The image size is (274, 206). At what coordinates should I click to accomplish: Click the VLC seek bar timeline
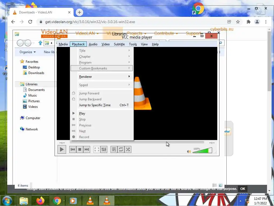click(x=137, y=143)
